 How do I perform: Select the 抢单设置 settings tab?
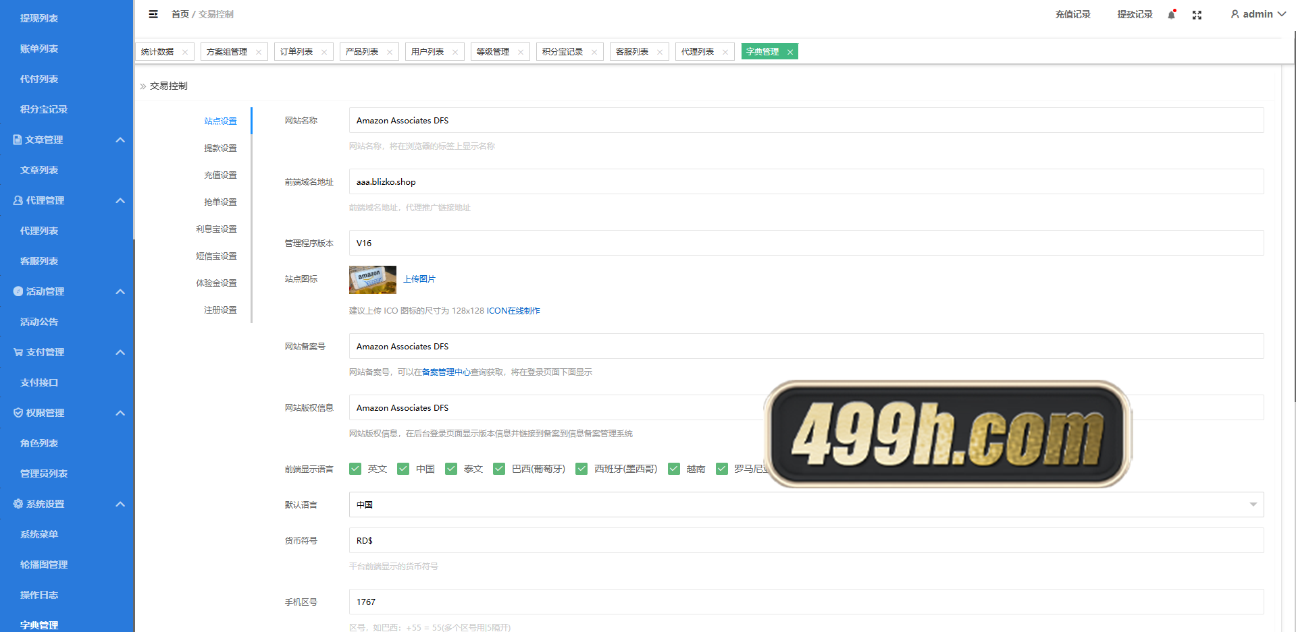pyautogui.click(x=220, y=202)
